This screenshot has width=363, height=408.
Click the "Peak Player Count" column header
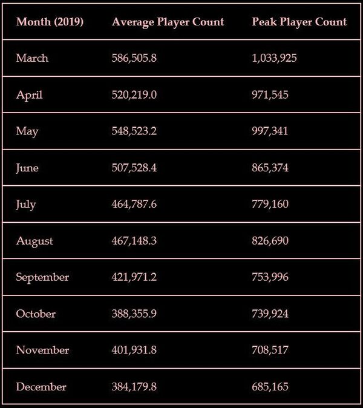pos(299,22)
